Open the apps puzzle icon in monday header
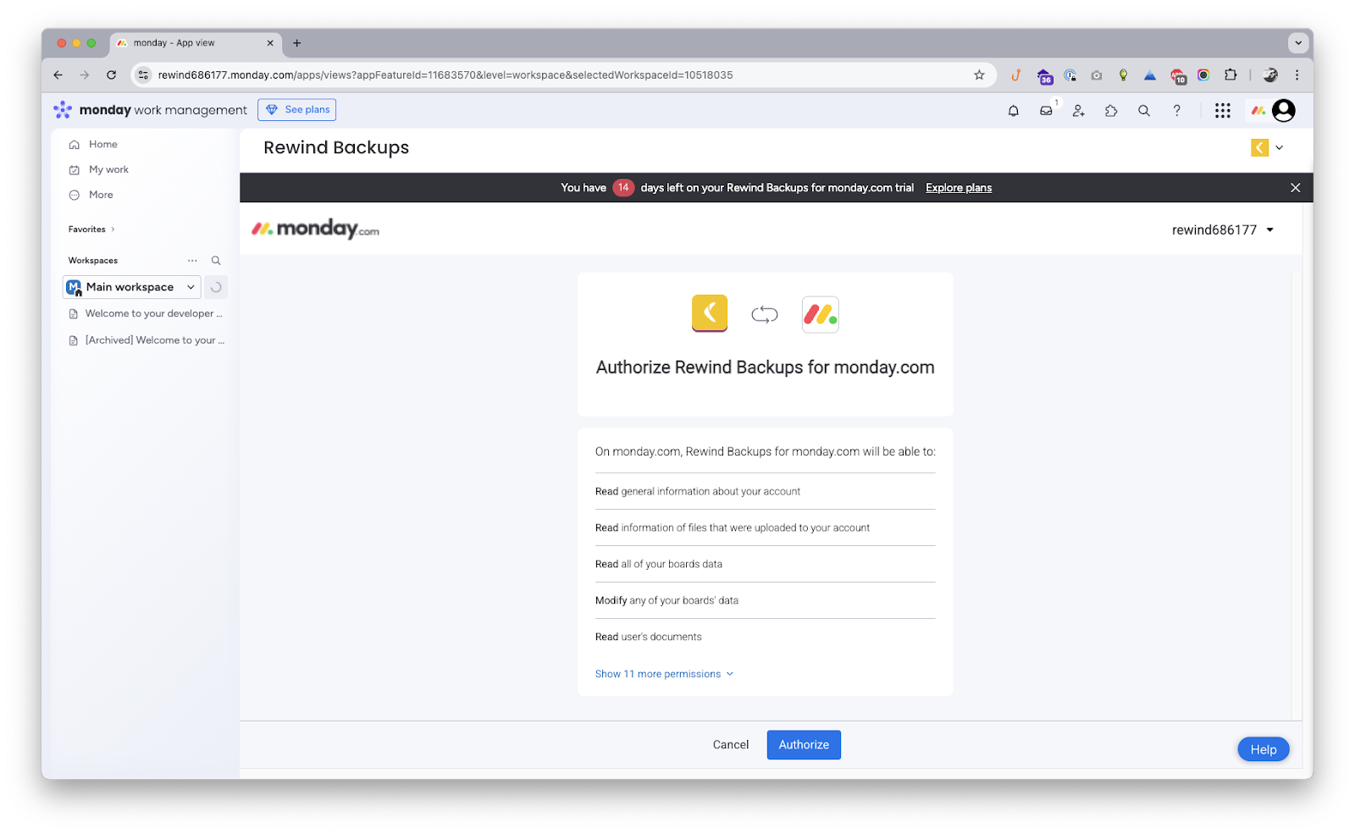 1111,110
